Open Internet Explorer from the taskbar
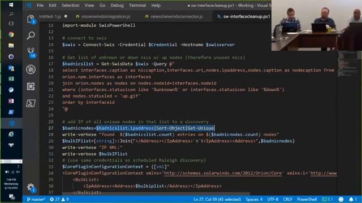362x203 pixels. pyautogui.click(x=11, y=134)
